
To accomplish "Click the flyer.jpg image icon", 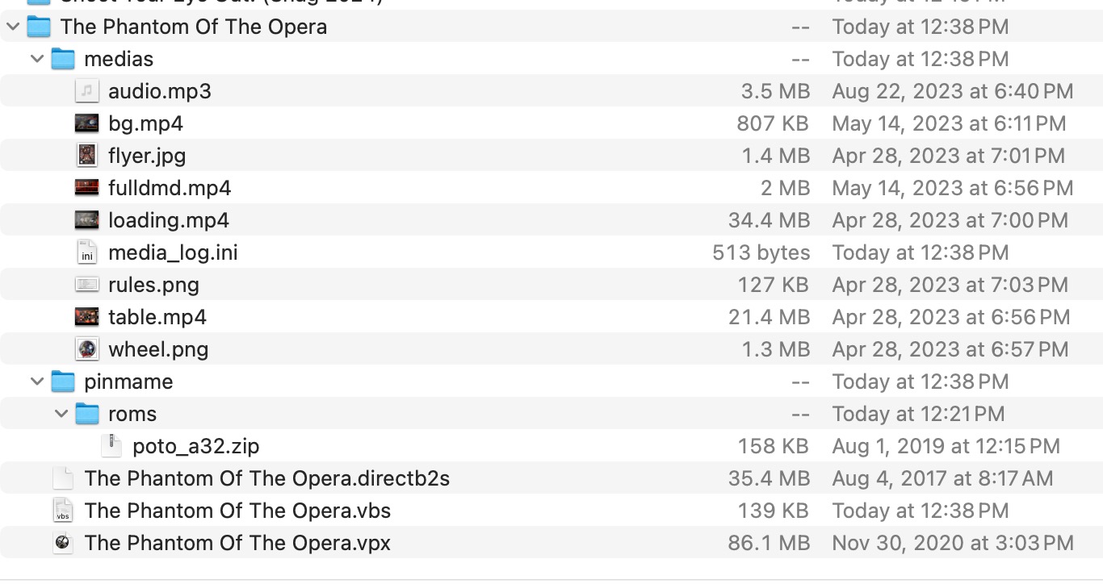I will point(86,156).
